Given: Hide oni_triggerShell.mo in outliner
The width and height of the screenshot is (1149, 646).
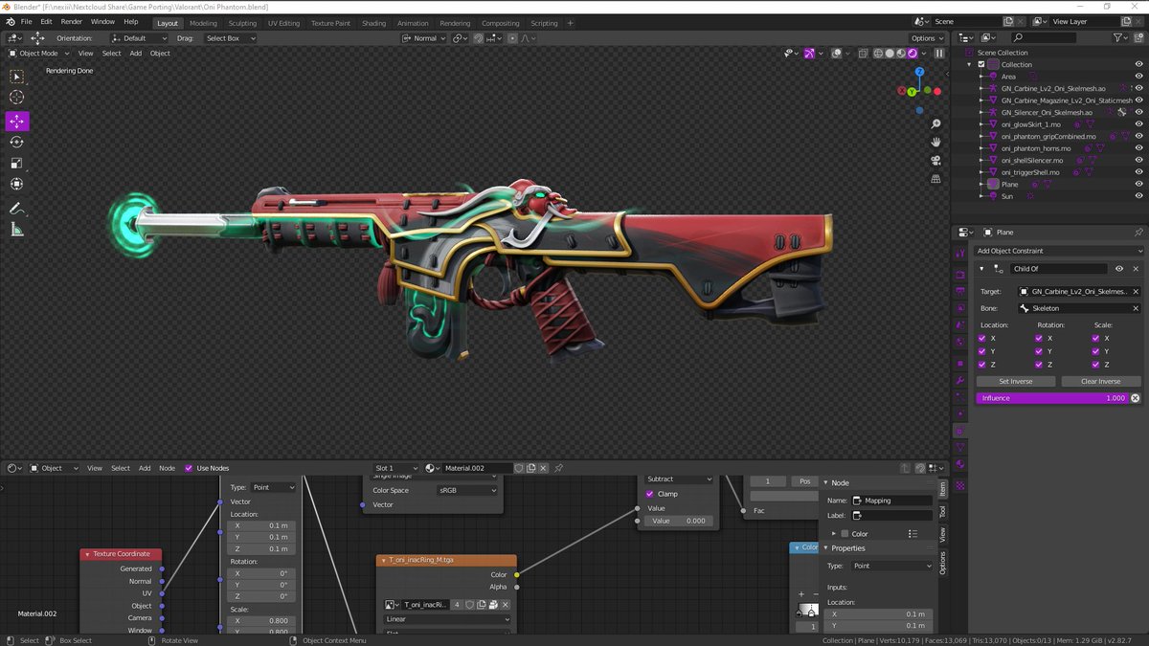Looking at the screenshot, I should click(1138, 172).
